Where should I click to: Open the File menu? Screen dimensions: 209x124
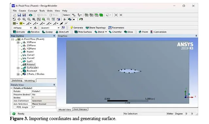click(15, 11)
